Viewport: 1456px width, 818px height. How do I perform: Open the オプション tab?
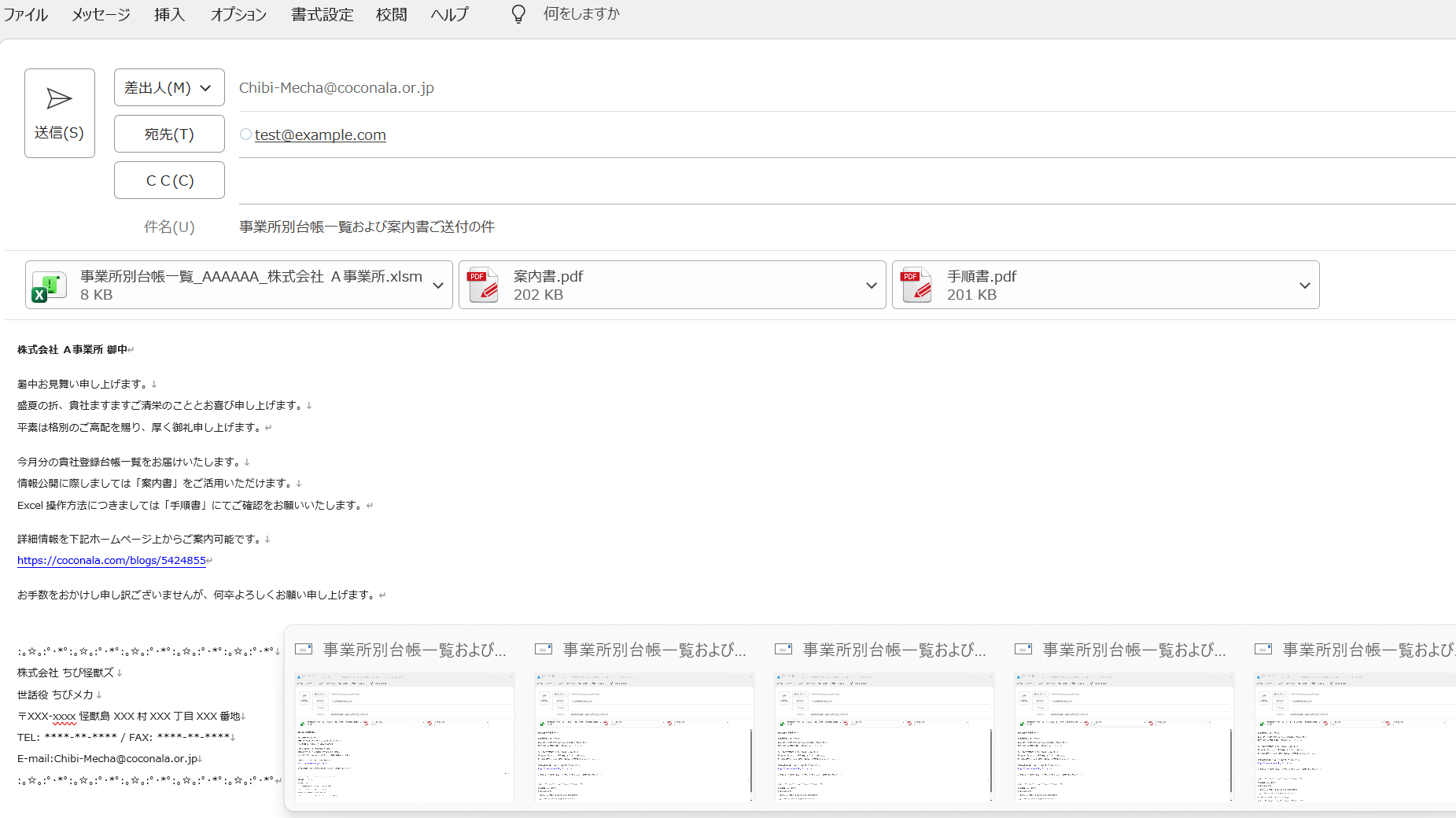coord(238,14)
